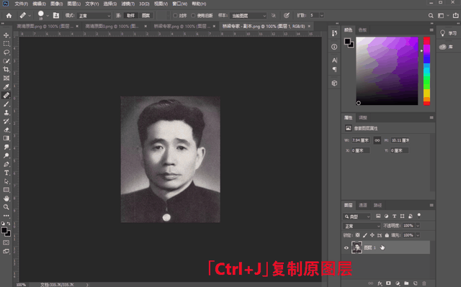Select the Frame tool
The image size is (461, 287).
pos(6,78)
